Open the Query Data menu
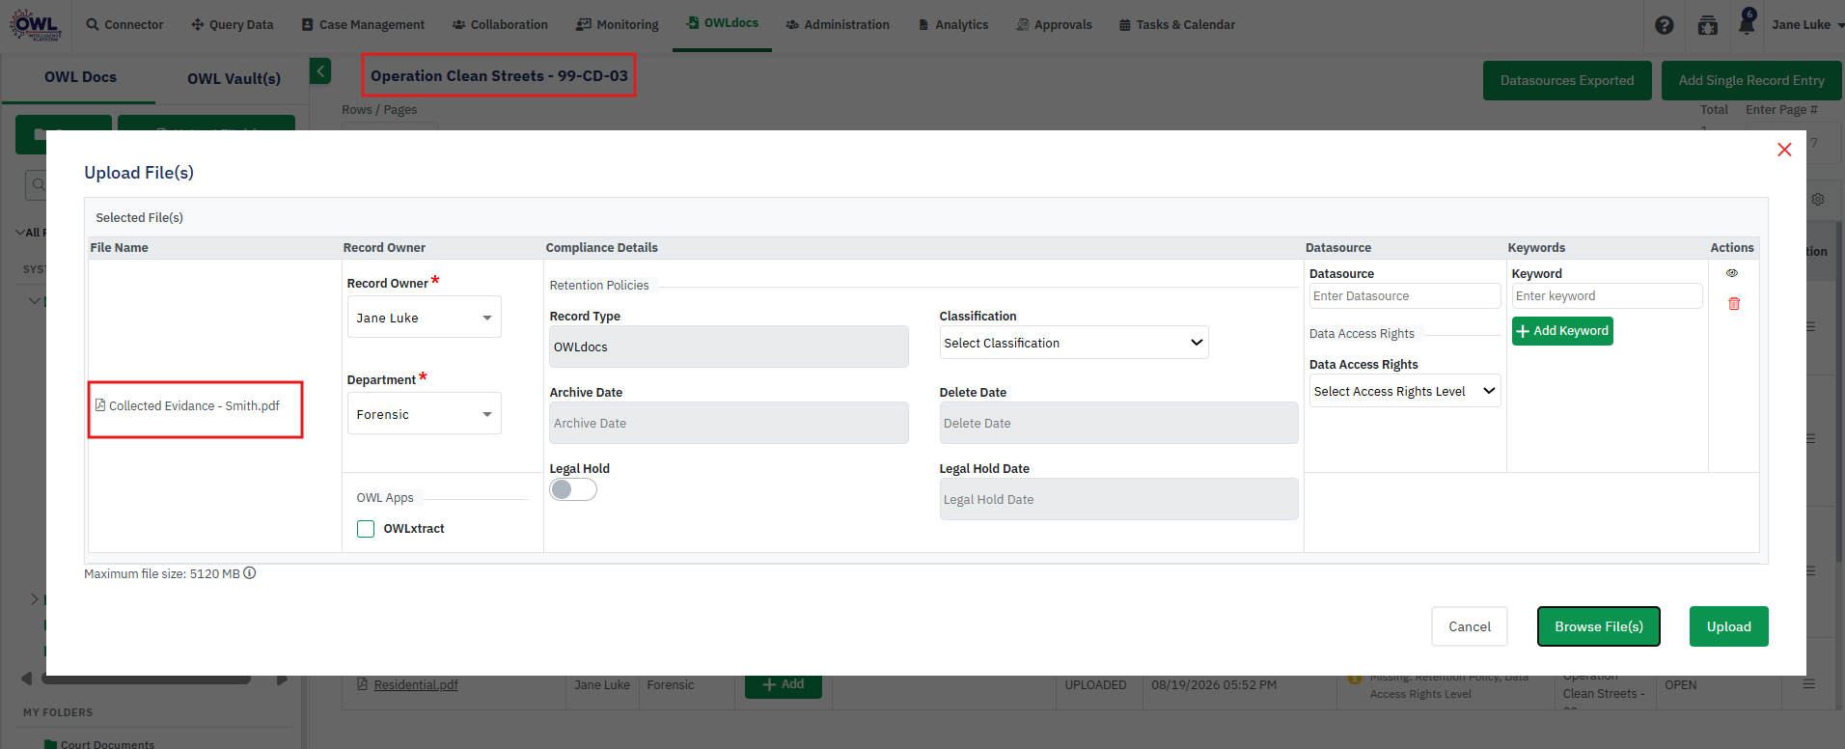This screenshot has width=1845, height=749. 233,25
